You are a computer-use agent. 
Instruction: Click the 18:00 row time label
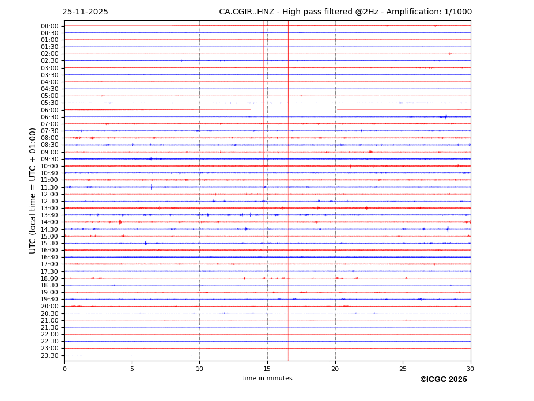point(50,278)
